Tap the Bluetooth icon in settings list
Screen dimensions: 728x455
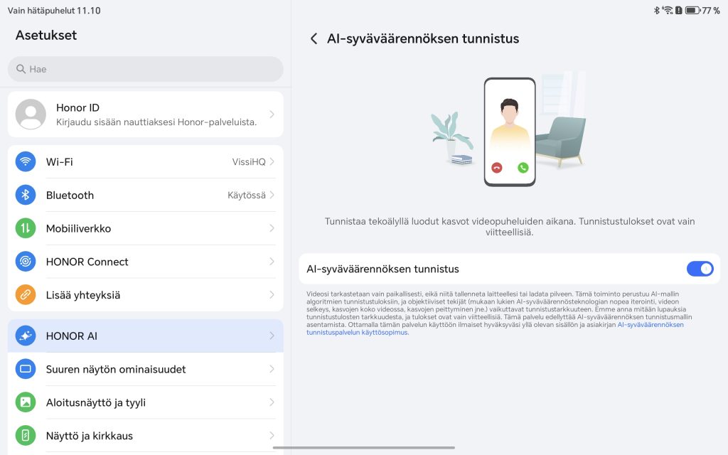[x=26, y=196]
